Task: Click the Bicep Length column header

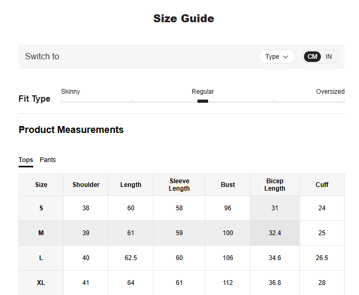Action: pos(275,185)
